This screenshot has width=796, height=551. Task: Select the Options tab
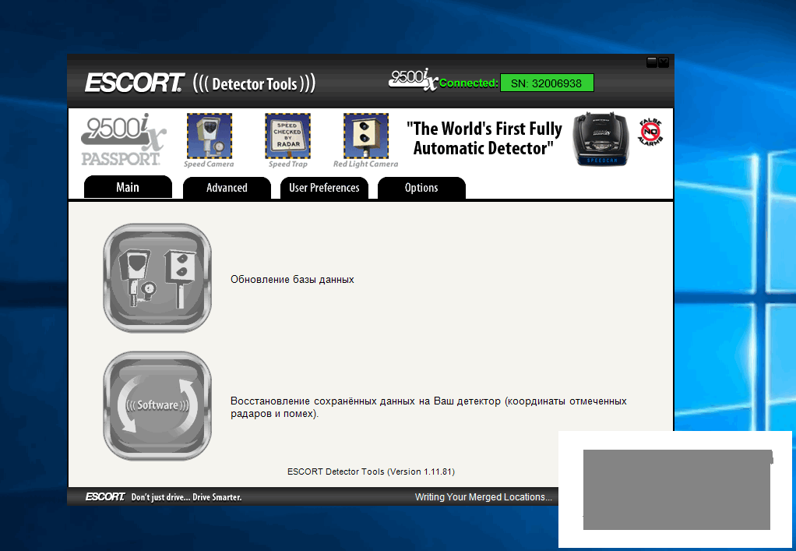point(421,188)
